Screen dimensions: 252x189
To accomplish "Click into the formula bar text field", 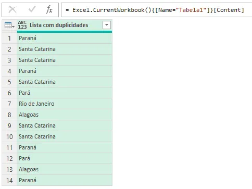I will [x=157, y=10].
